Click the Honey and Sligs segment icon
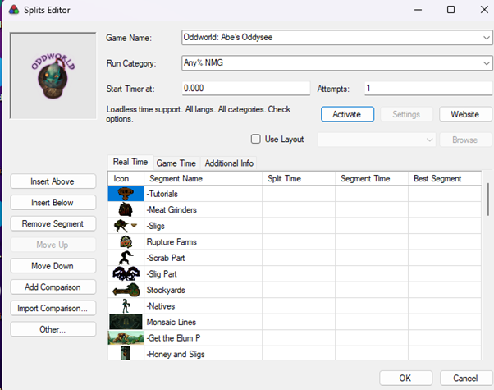494x390 pixels. [x=126, y=353]
